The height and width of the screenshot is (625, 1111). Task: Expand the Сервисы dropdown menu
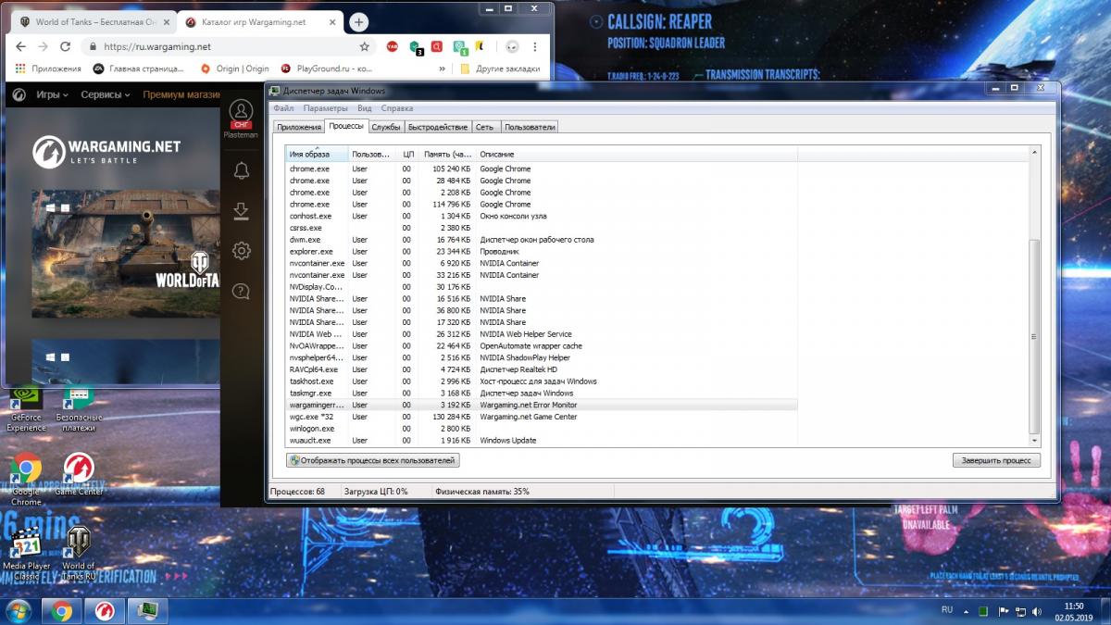point(105,94)
